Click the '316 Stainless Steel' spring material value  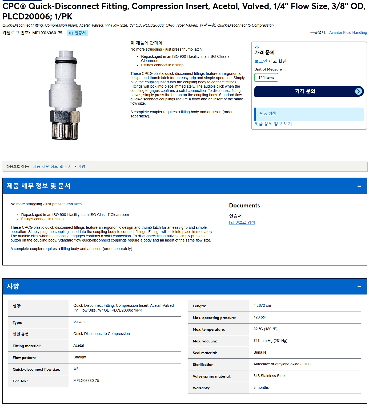[269, 376]
